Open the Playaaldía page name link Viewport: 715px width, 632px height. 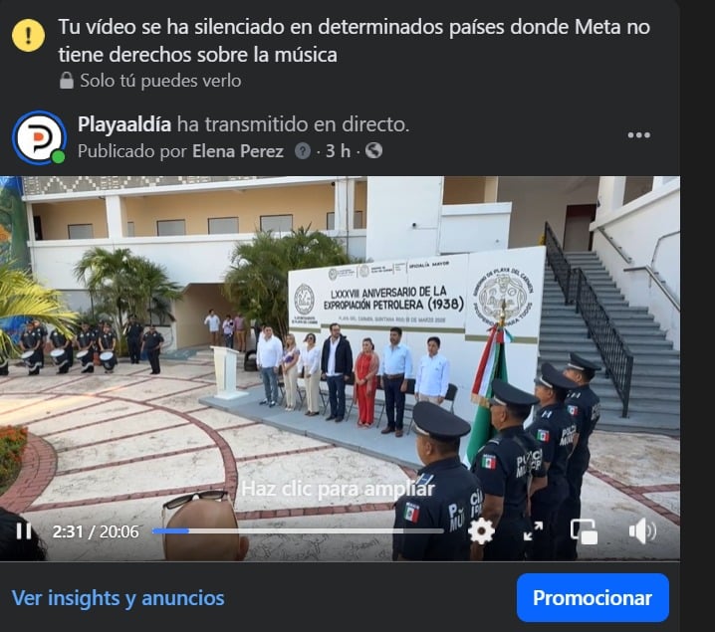tap(124, 124)
